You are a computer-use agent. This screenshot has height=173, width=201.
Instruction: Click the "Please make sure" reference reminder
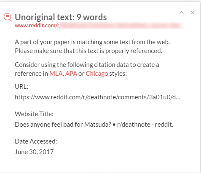coord(88,51)
